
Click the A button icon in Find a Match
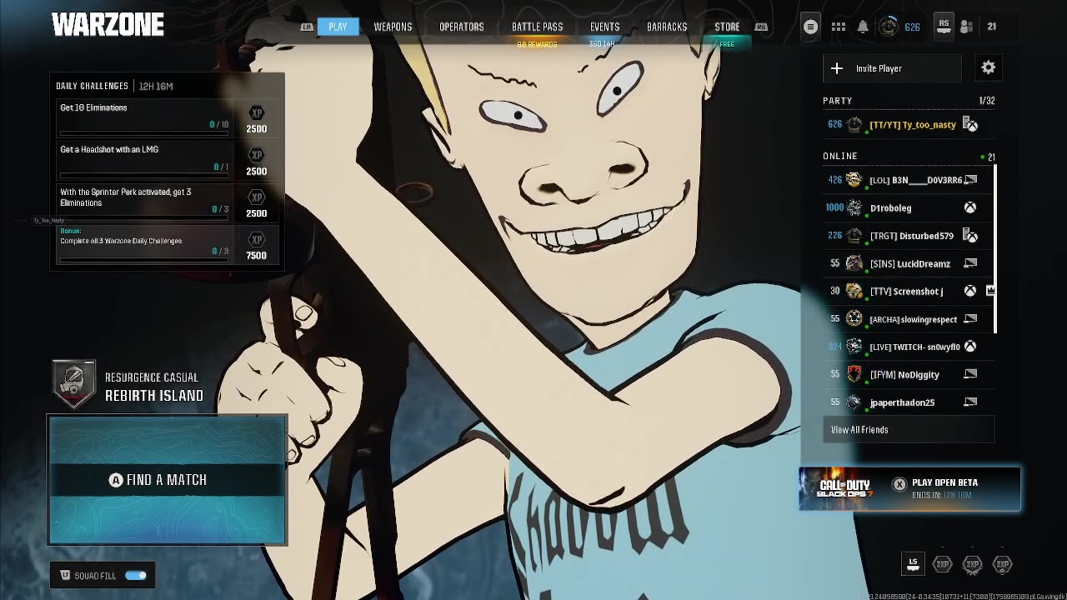[x=116, y=480]
